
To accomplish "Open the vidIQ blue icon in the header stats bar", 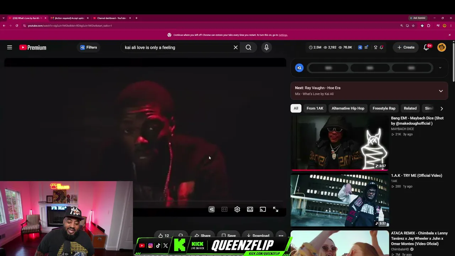I will pyautogui.click(x=360, y=47).
